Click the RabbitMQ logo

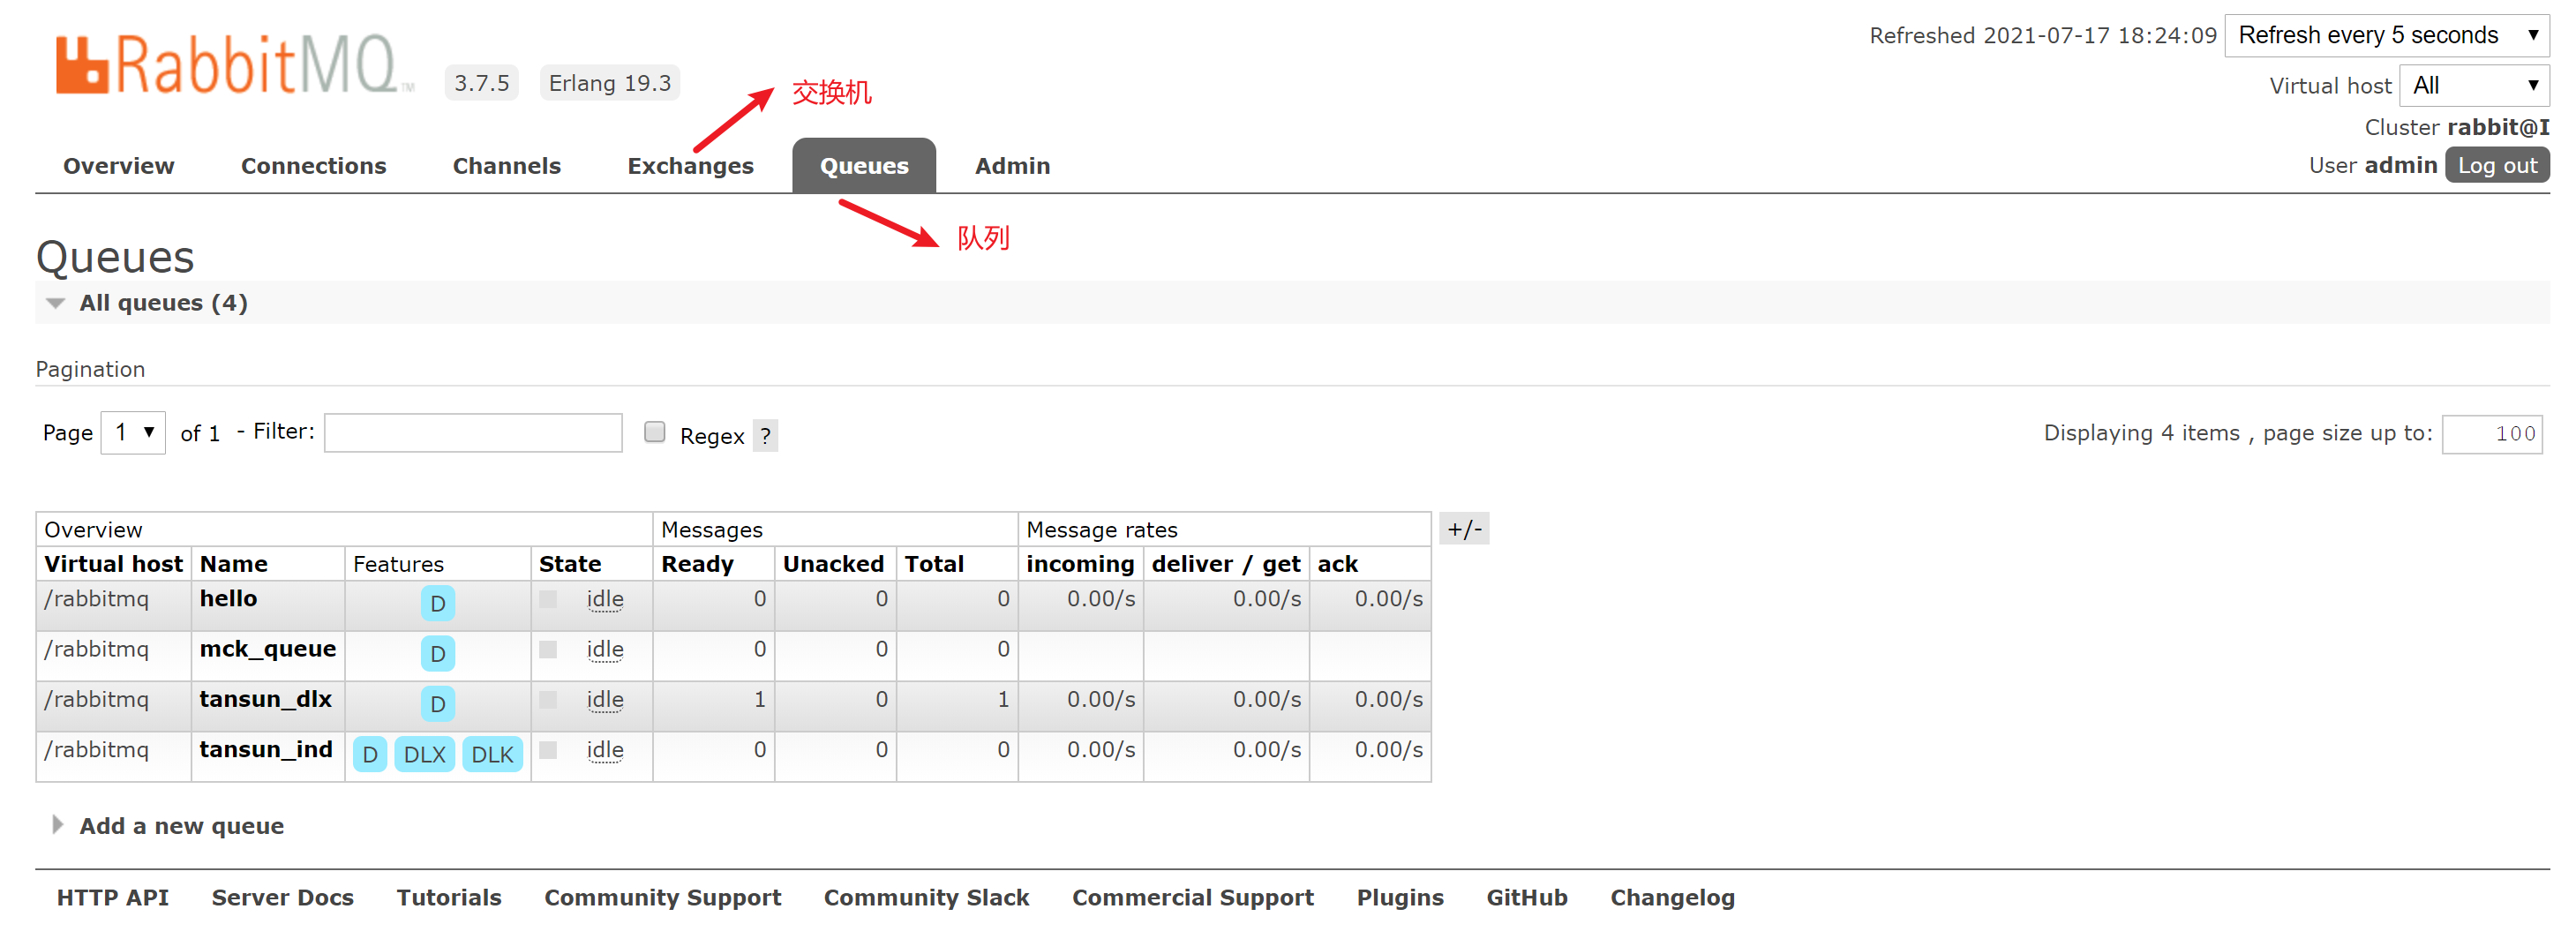[x=235, y=64]
